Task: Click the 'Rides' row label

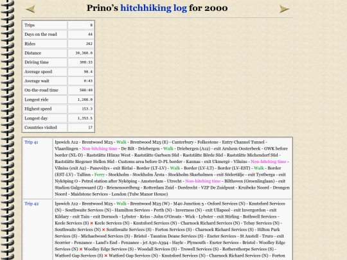Action: 30,44
